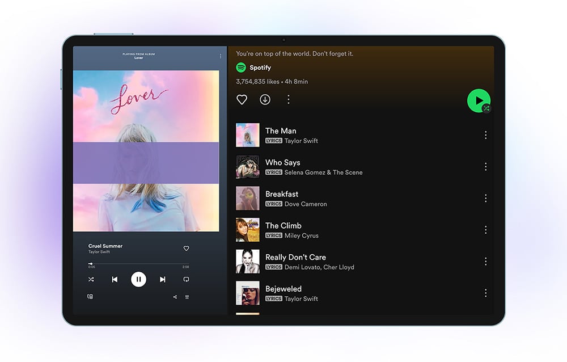Open more options for The Man
The height and width of the screenshot is (362, 567).
point(485,135)
